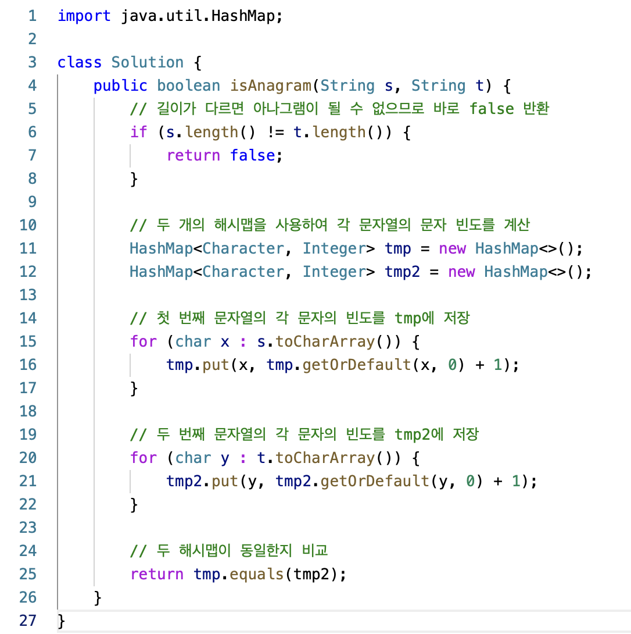The image size is (631, 634).
Task: Click the 'if' keyword on line 6
Action: [138, 132]
